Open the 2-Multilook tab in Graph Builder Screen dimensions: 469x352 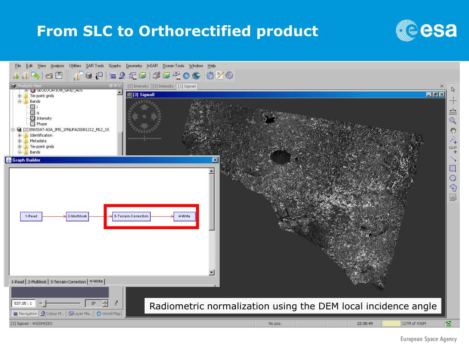(x=37, y=282)
